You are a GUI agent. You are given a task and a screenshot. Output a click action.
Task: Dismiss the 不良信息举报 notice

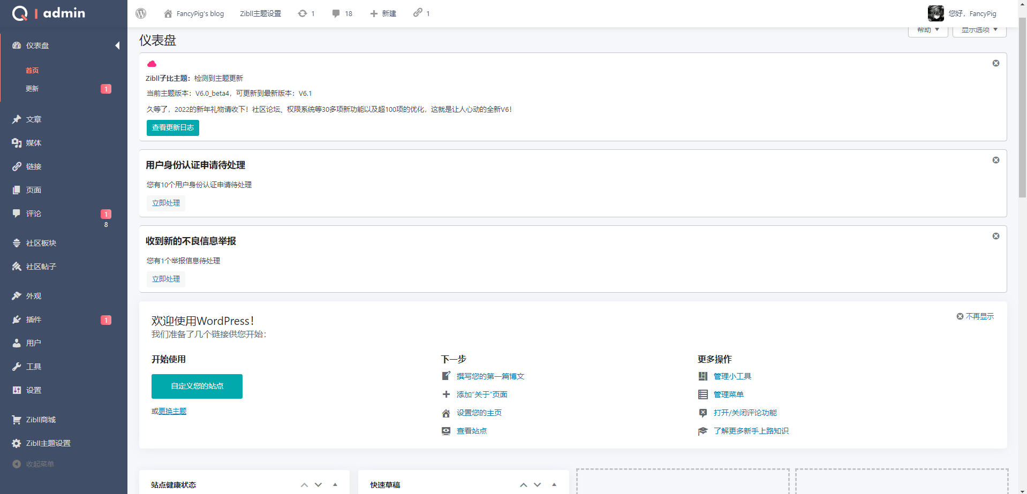[996, 236]
